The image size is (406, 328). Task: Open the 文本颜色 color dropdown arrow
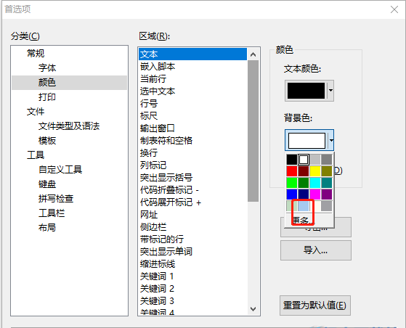pos(330,91)
